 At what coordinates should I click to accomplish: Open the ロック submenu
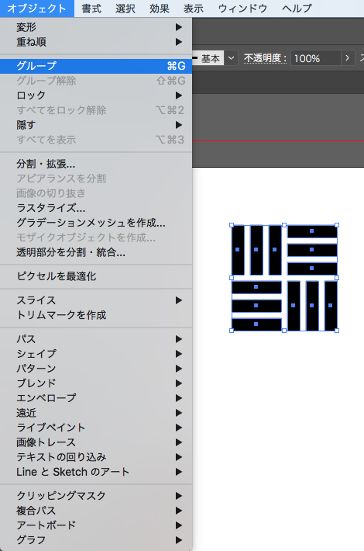pos(96,95)
